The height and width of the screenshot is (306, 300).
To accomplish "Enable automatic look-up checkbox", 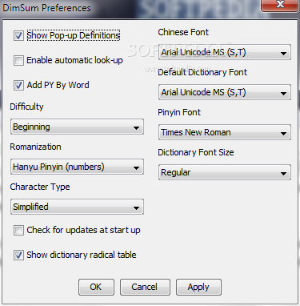I will click(18, 60).
